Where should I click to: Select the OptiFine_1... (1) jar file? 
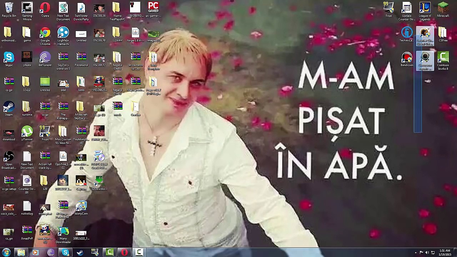click(x=63, y=160)
